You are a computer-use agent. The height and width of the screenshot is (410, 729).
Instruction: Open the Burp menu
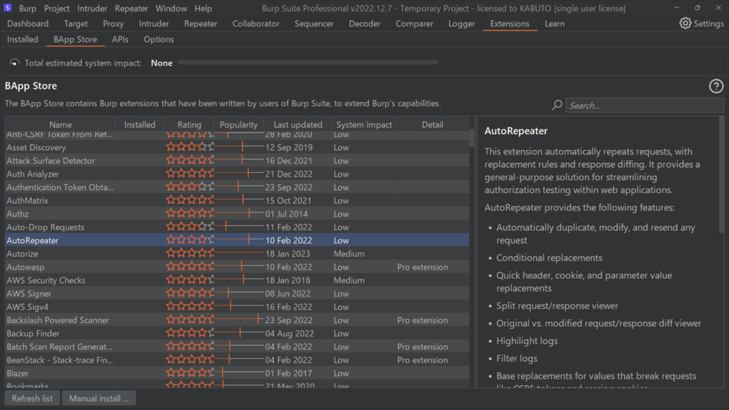click(27, 9)
